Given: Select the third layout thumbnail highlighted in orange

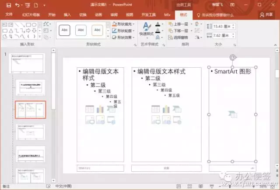Looking at the screenshot, I should tap(31, 110).
